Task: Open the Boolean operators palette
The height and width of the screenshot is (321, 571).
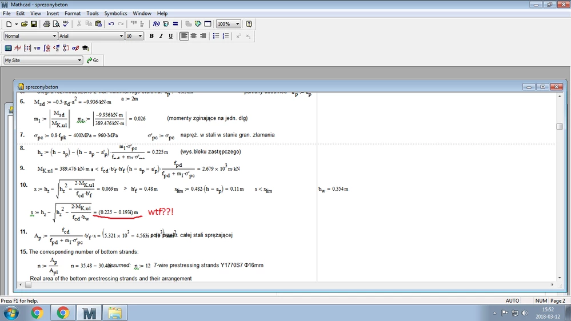Action: [57, 48]
